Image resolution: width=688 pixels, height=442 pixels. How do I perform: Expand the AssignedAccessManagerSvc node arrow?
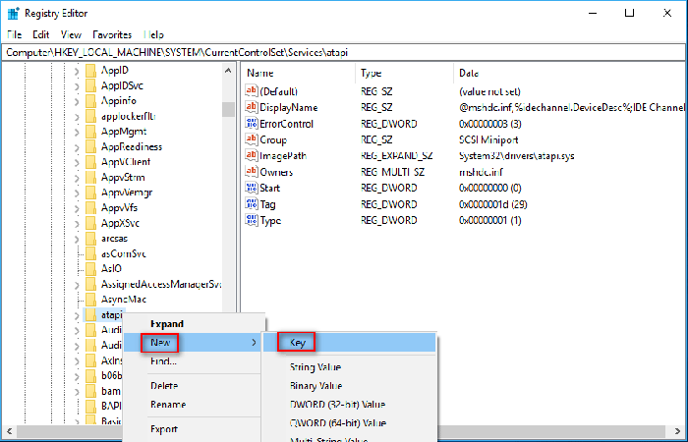[x=77, y=285]
